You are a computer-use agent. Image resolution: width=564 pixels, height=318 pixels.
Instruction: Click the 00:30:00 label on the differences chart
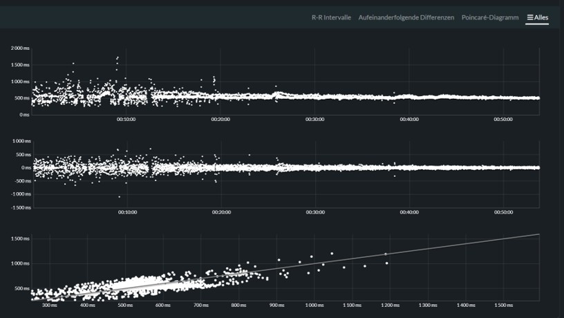pyautogui.click(x=315, y=212)
